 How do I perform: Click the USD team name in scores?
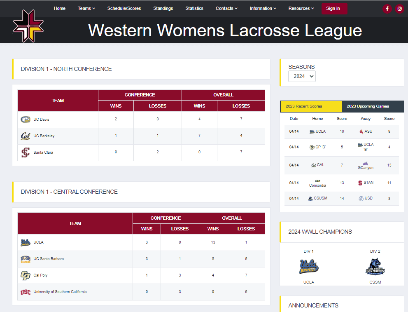click(368, 198)
